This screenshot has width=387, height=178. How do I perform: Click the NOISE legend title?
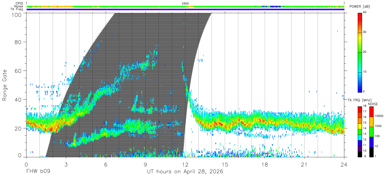point(373,104)
